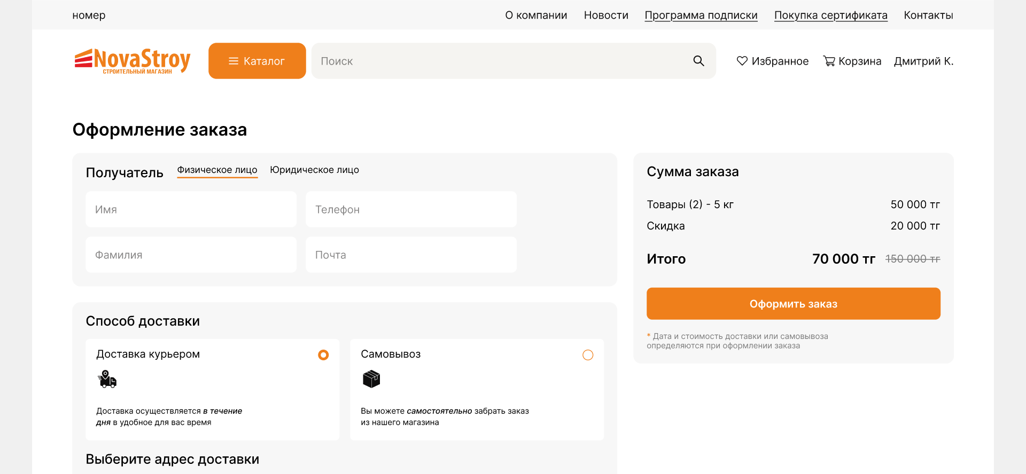Click the box pickup icon

coord(371,379)
